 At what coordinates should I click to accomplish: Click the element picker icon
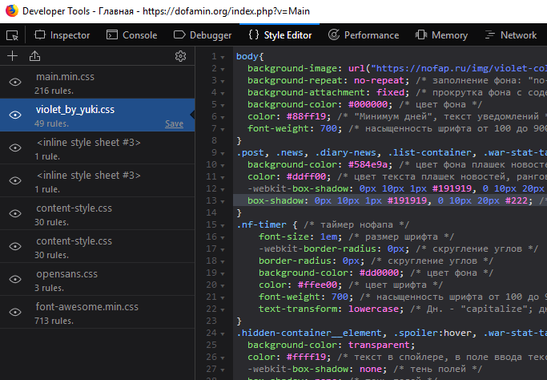[x=12, y=35]
